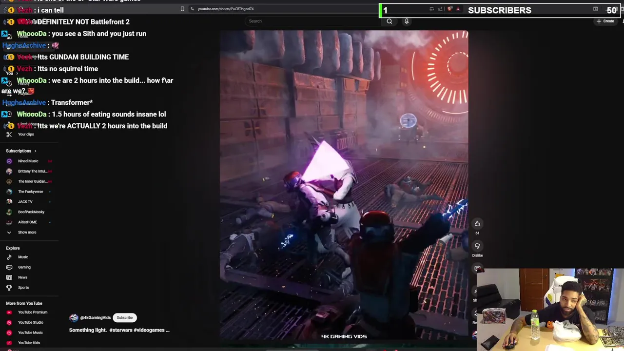Open site information icon in address bar
The height and width of the screenshot is (351, 624).
click(193, 9)
